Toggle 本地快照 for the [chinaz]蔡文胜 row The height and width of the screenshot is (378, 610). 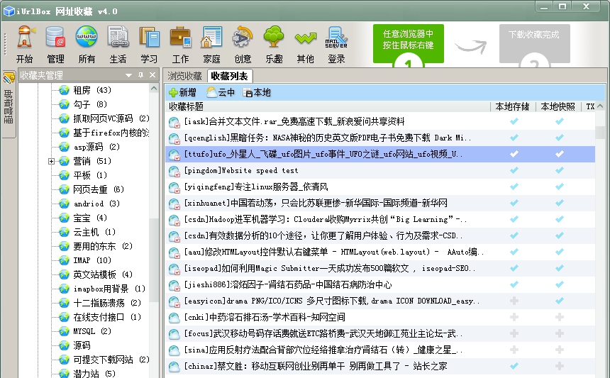pyautogui.click(x=560, y=366)
